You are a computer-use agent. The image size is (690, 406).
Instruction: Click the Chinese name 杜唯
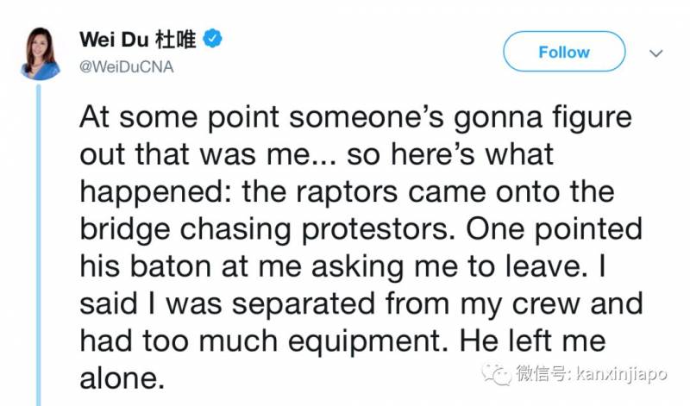coord(176,40)
